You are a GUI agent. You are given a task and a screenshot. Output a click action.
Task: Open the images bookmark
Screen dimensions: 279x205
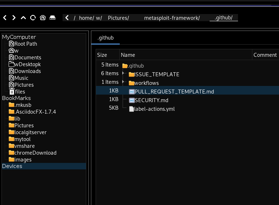pos(23,160)
